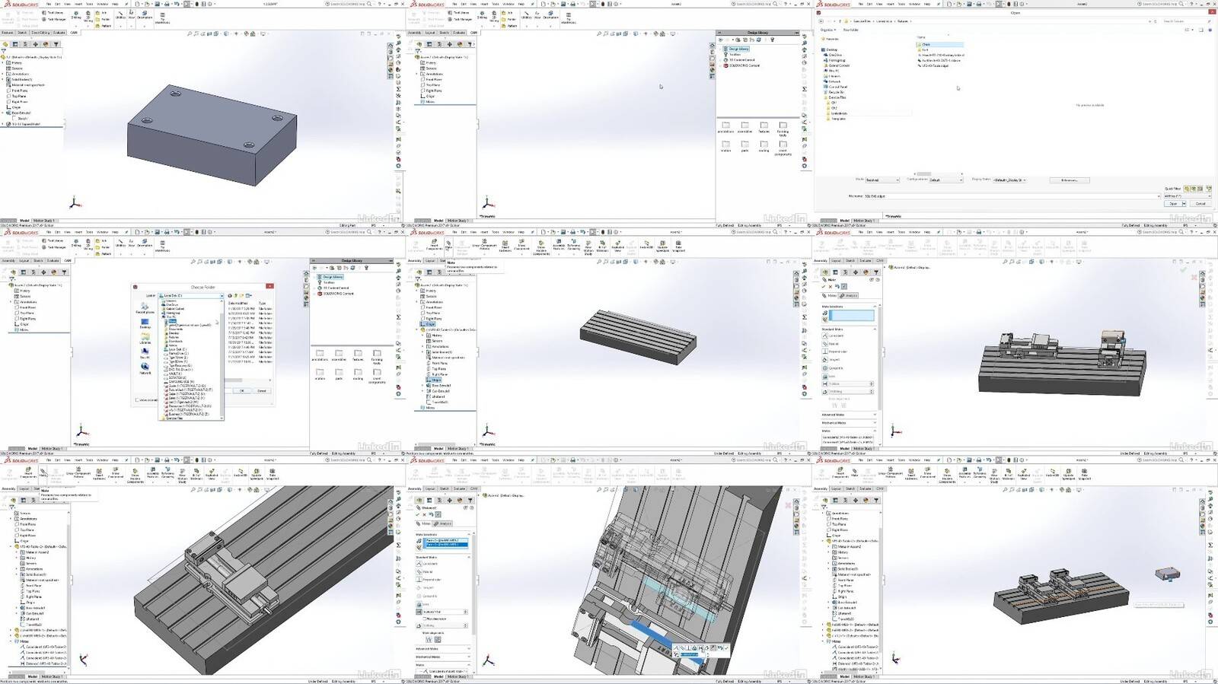Viewport: 1218px width, 684px height.
Task: Click References button in Open dialog
Action: (x=1069, y=180)
